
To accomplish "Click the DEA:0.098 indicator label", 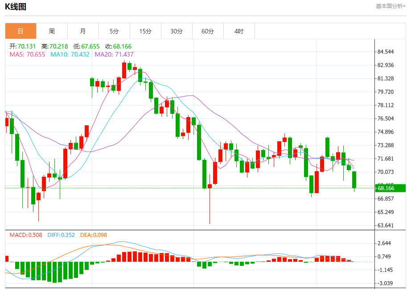I will click(x=94, y=235).
